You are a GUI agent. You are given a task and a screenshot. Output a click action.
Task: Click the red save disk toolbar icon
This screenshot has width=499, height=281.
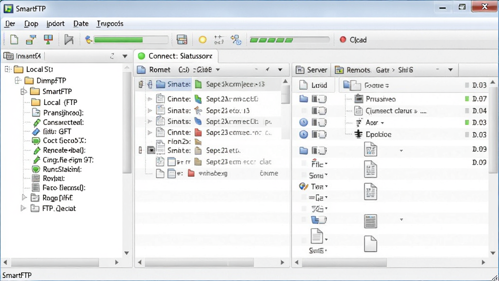(182, 40)
